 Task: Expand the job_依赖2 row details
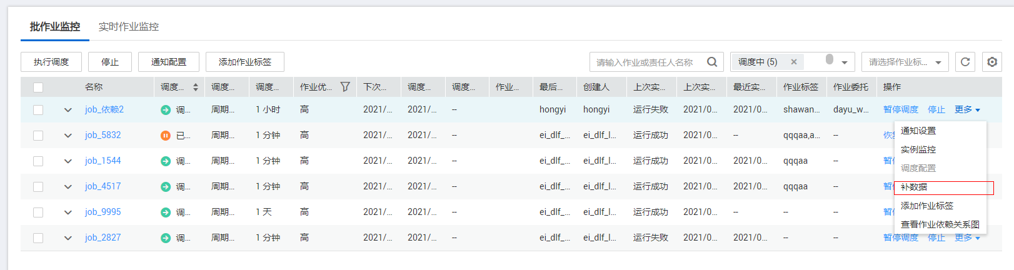[x=68, y=110]
